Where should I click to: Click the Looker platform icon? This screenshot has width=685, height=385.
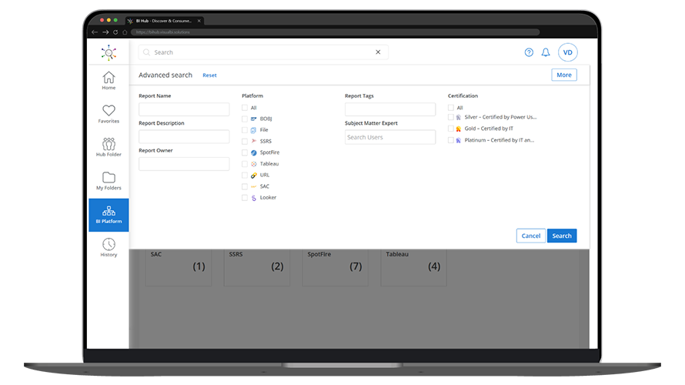[254, 198]
